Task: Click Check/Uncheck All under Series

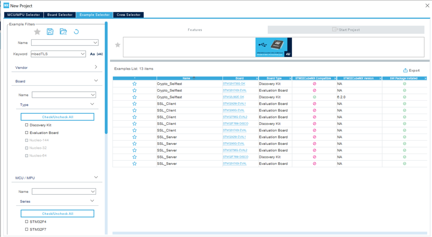Action: click(57, 213)
